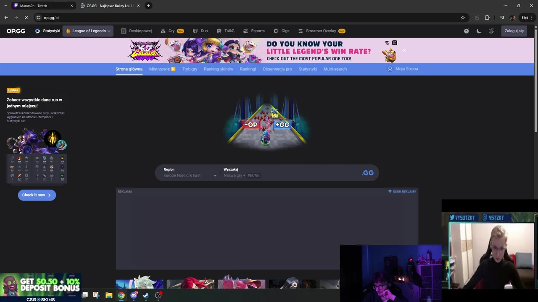
Task: Click the yellow Update badge
Action: (13, 90)
